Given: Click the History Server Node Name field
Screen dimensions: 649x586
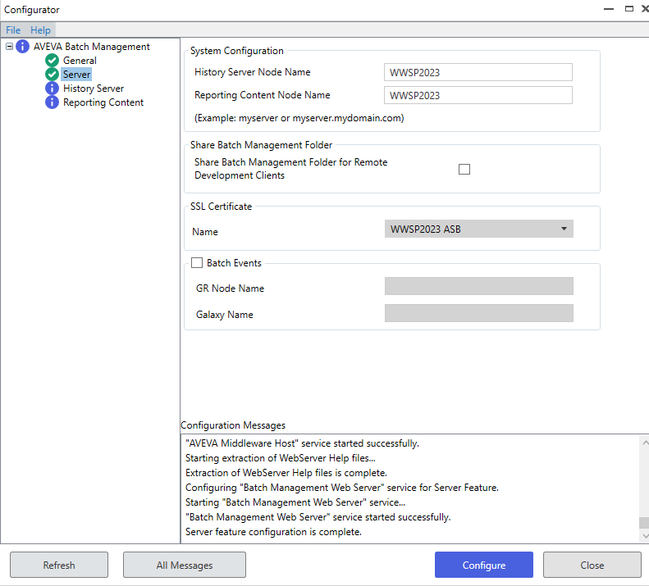Looking at the screenshot, I should [478, 72].
